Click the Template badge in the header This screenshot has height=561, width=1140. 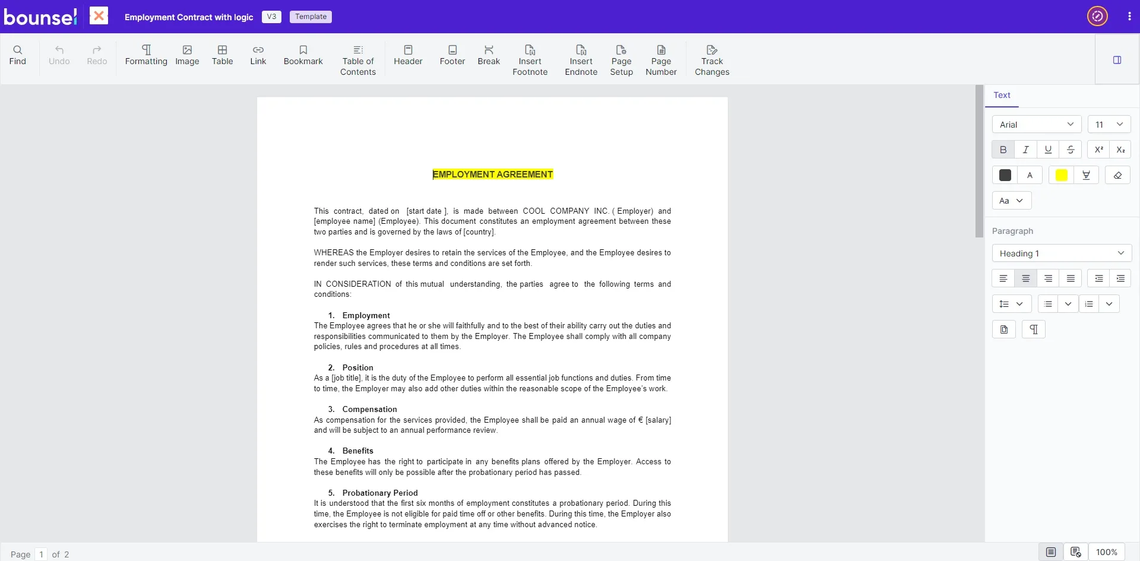[x=311, y=17]
